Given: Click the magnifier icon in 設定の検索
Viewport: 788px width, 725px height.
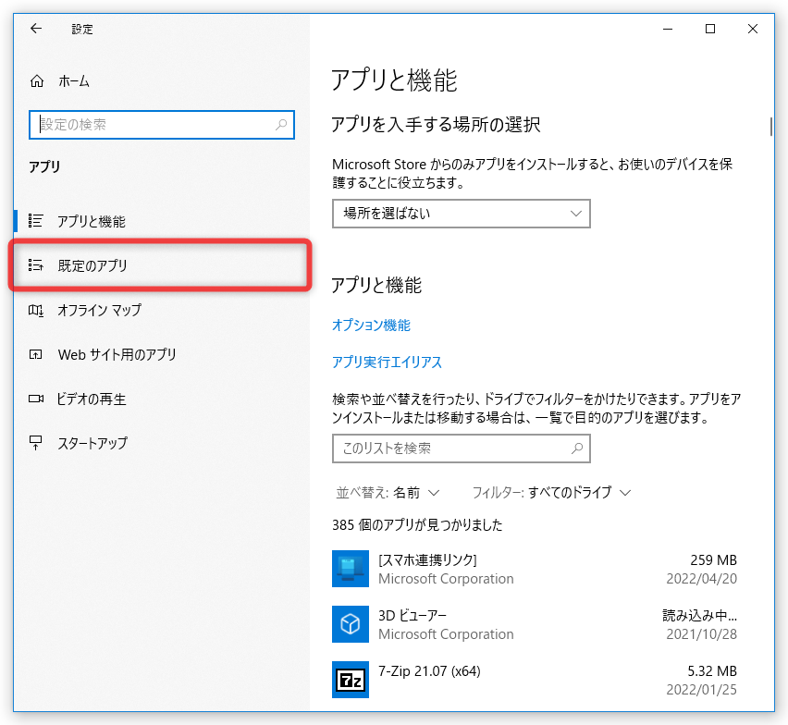Looking at the screenshot, I should (x=281, y=125).
